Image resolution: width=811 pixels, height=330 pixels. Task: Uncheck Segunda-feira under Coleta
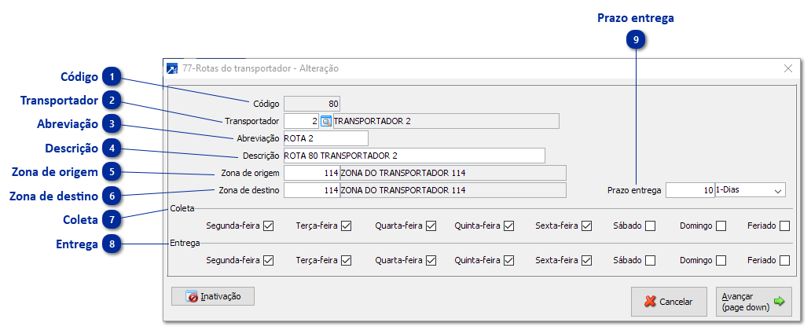(x=269, y=226)
